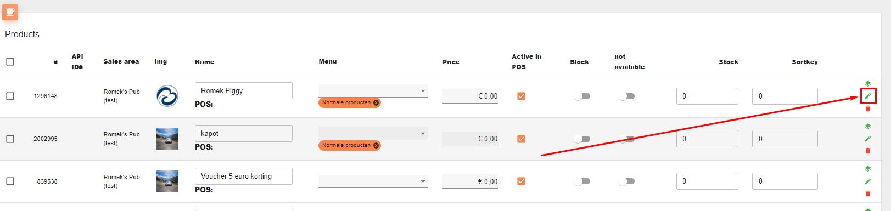891x211 pixels.
Task: Edit the kapot product with pencil icon
Action: pyautogui.click(x=868, y=139)
